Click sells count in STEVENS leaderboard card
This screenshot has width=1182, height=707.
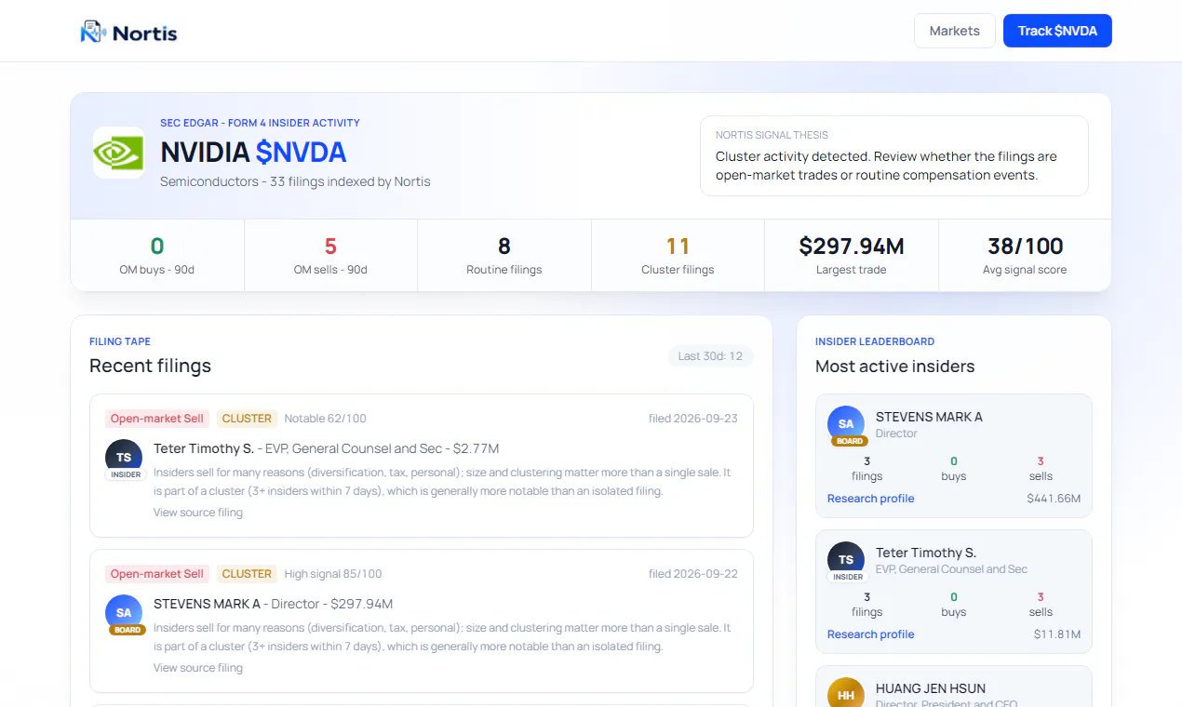[1041, 460]
